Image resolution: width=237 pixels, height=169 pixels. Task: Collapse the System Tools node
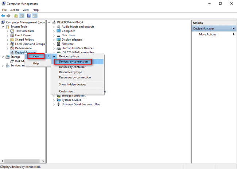tap(3, 27)
